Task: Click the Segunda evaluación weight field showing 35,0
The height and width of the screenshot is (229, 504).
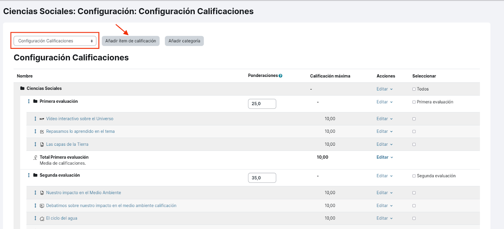Action: (x=262, y=178)
